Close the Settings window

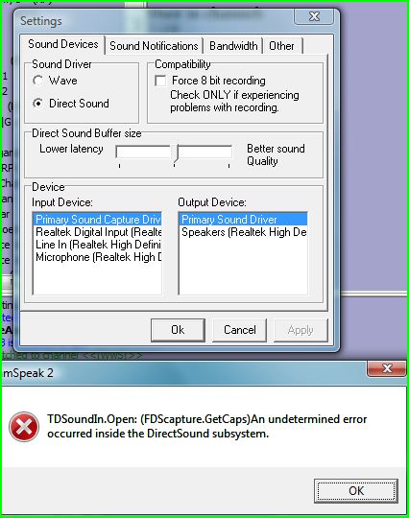coord(314,16)
